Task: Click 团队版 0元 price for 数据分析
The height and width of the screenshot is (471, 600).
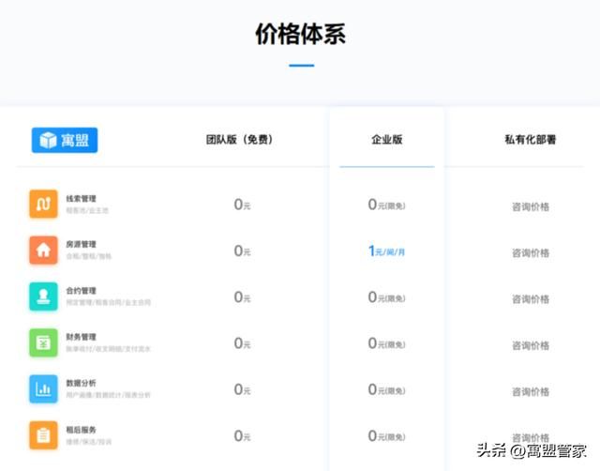Action: point(242,389)
